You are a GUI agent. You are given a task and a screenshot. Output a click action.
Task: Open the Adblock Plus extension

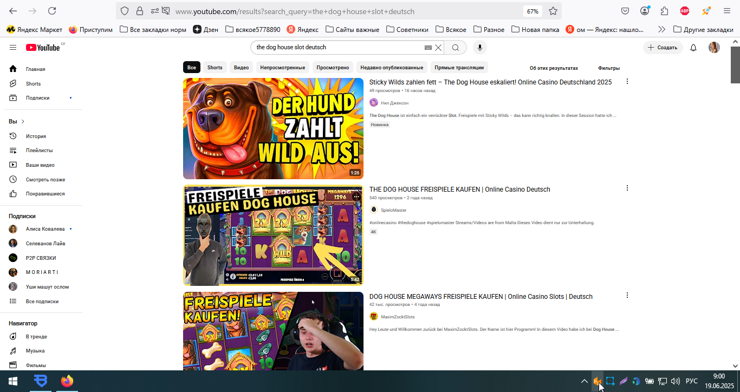[685, 11]
